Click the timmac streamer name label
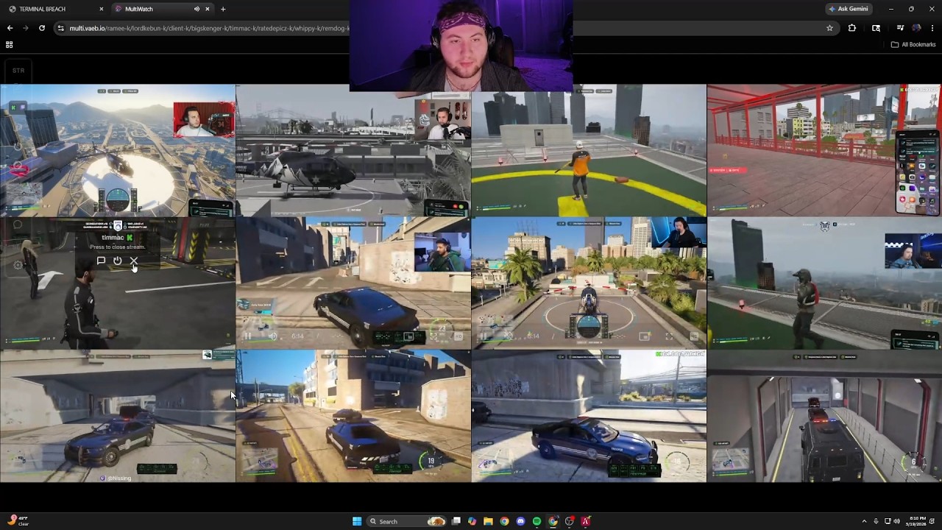 (x=113, y=238)
